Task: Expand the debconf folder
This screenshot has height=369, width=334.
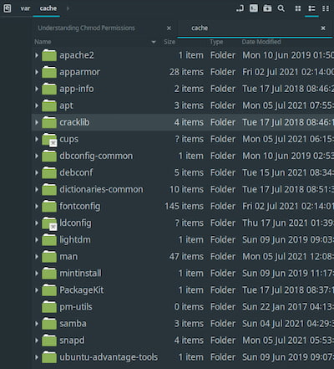Action: 37,172
